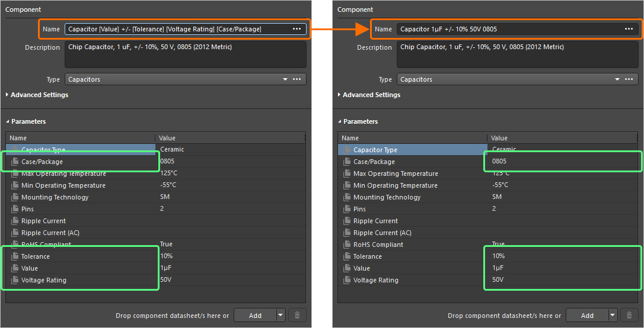Click the Tolerance parameter icon in right panel
Viewport: 644px width, 328px height.
pos(347,256)
